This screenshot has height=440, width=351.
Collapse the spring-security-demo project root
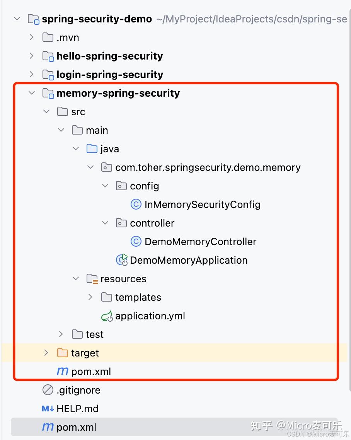[17, 19]
